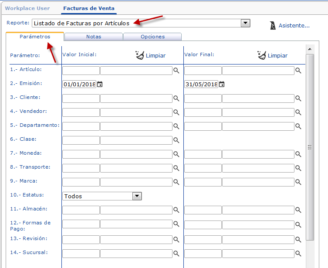Open calendar picker for initial Emisión date
328x268 pixels.
[x=100, y=85]
